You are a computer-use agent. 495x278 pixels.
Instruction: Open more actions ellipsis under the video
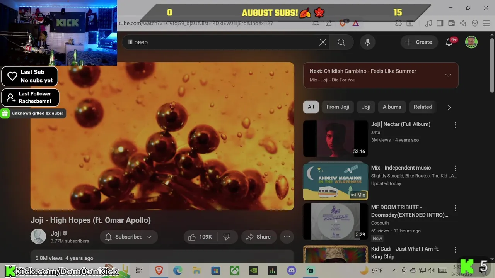[287, 237]
